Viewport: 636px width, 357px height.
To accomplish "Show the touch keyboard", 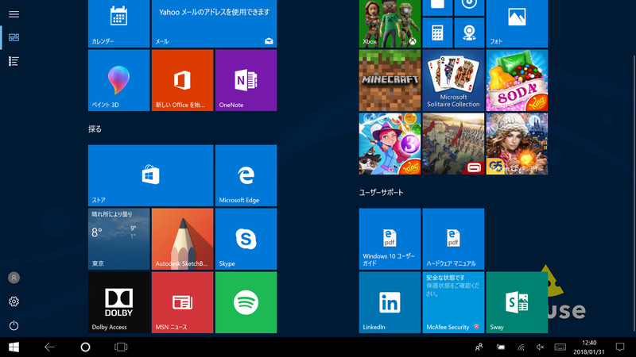I will click(560, 347).
